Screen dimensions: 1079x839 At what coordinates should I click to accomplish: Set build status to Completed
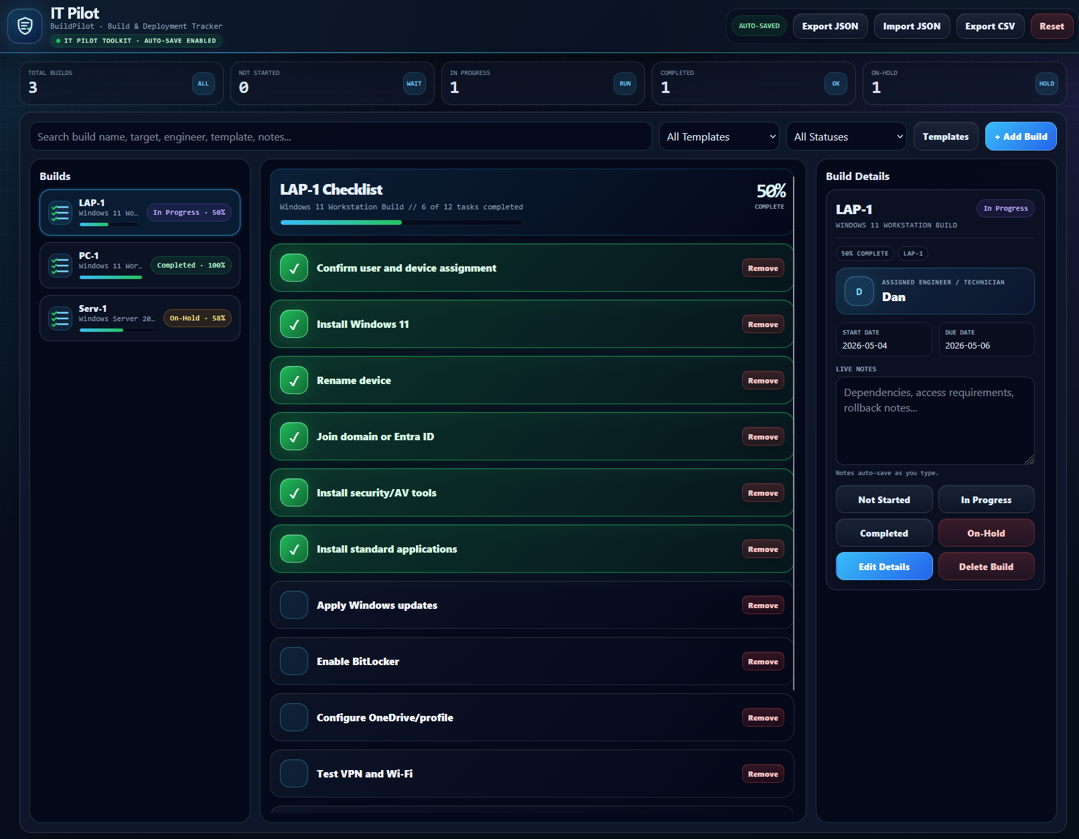coord(884,533)
